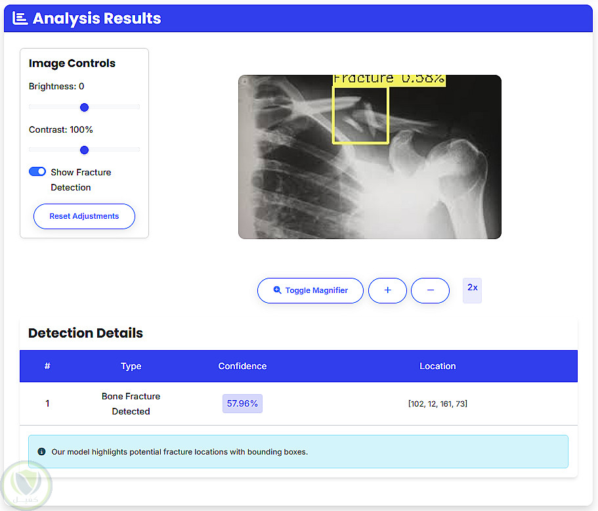This screenshot has height=511, width=598.
Task: Click the Contrast slider handle
Action: (x=84, y=150)
